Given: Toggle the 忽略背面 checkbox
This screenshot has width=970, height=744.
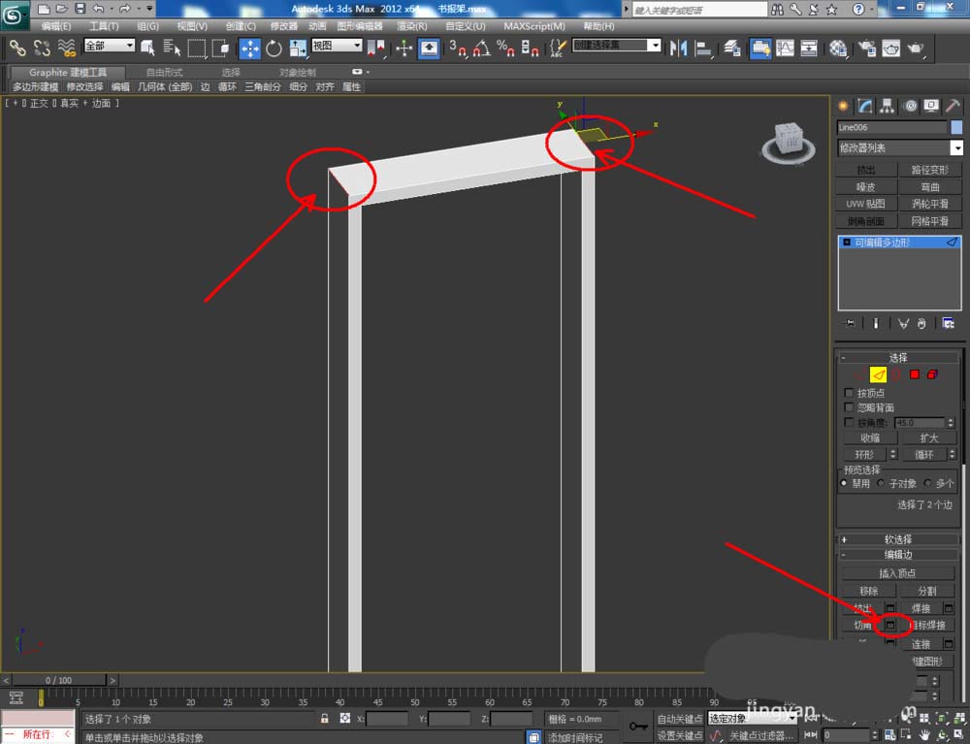Looking at the screenshot, I should pyautogui.click(x=850, y=407).
